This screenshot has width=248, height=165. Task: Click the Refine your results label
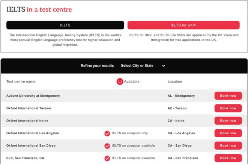pyautogui.click(x=97, y=66)
